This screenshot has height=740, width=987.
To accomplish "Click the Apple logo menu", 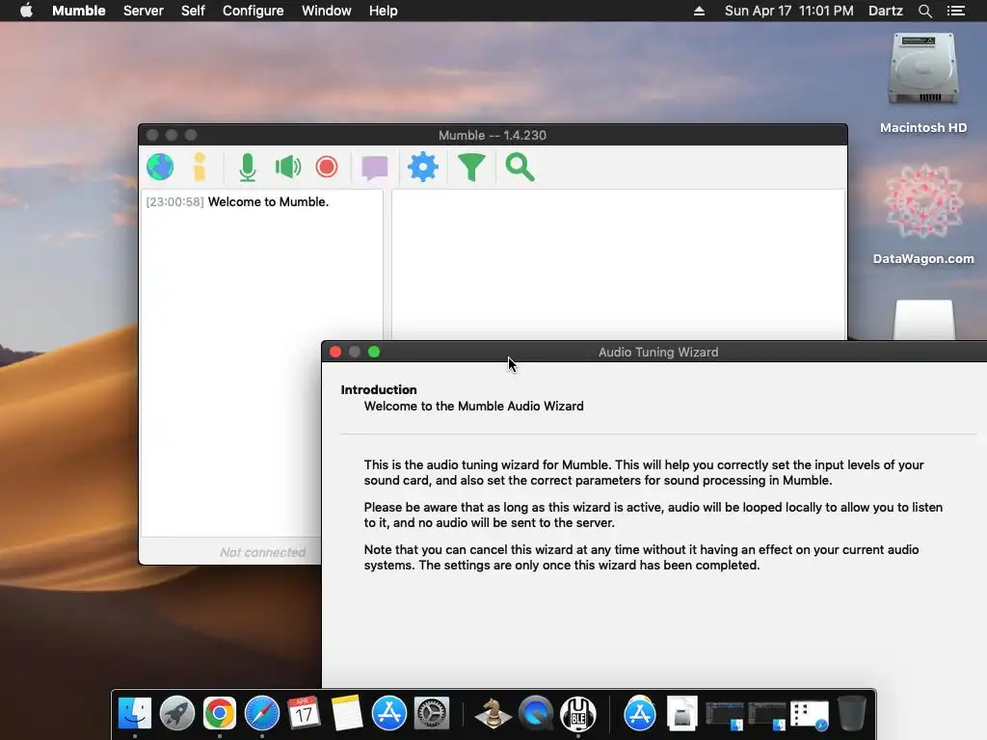I will click(x=26, y=11).
